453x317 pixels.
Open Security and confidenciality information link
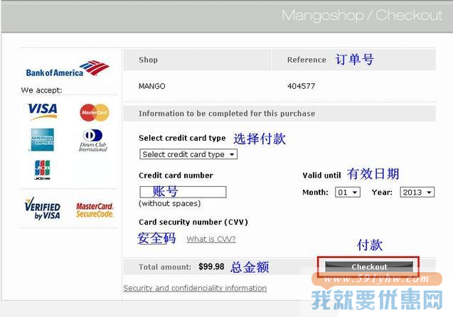click(195, 288)
